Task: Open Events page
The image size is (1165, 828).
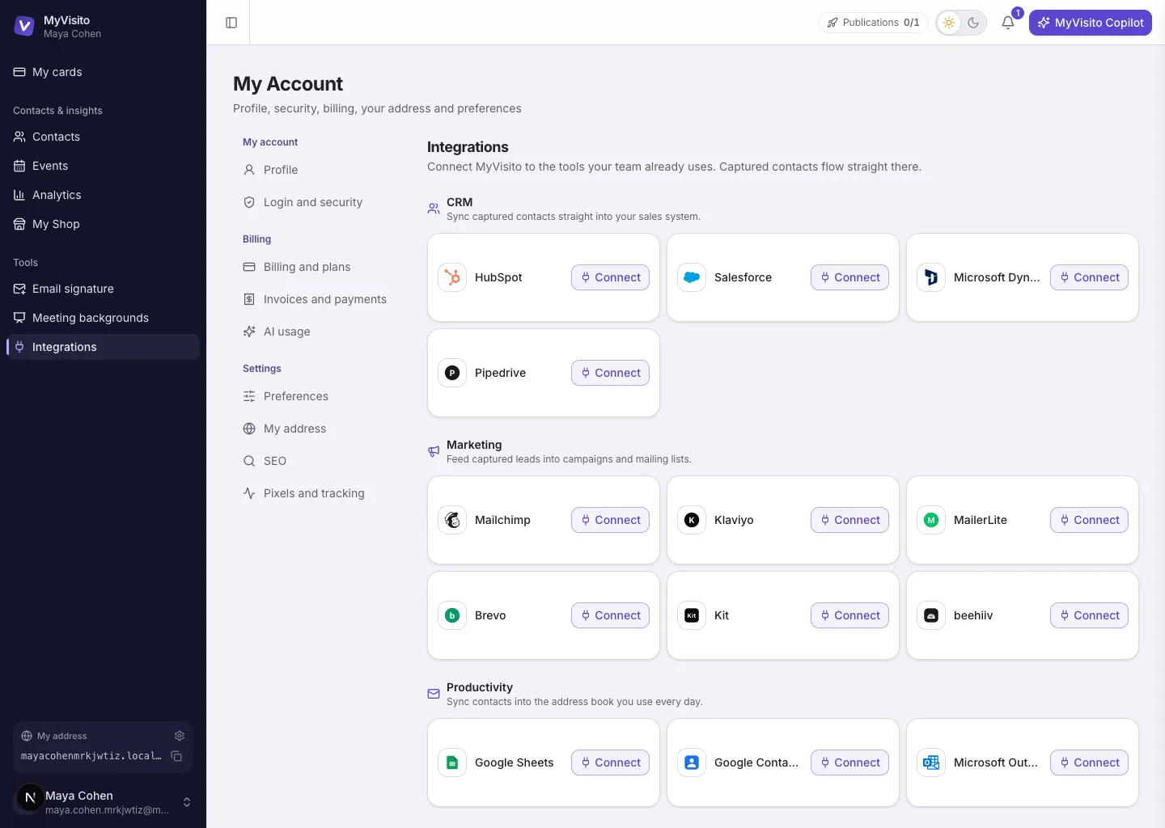Action: pos(103,166)
